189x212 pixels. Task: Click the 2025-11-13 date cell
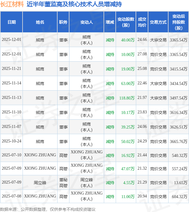(x=12, y=97)
